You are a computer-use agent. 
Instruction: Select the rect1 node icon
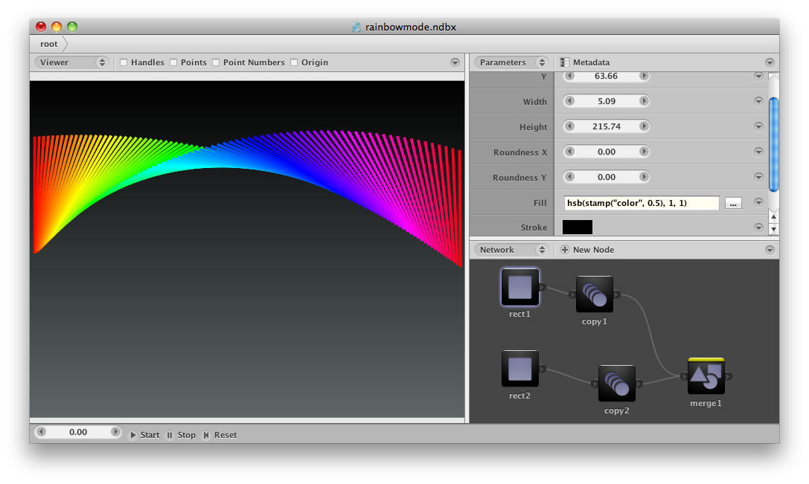(519, 287)
